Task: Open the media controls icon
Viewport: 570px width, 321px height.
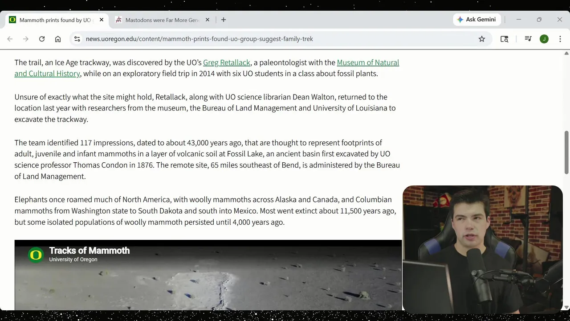Action: coord(528,39)
